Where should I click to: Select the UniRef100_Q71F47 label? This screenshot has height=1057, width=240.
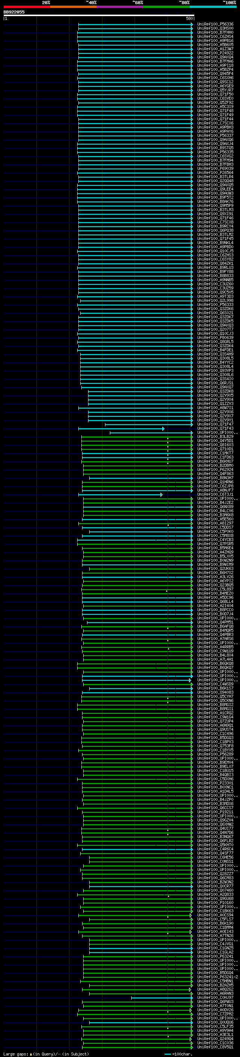[x=215, y=424]
